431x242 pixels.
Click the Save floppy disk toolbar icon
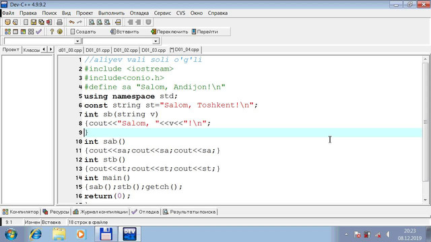[x=34, y=22]
